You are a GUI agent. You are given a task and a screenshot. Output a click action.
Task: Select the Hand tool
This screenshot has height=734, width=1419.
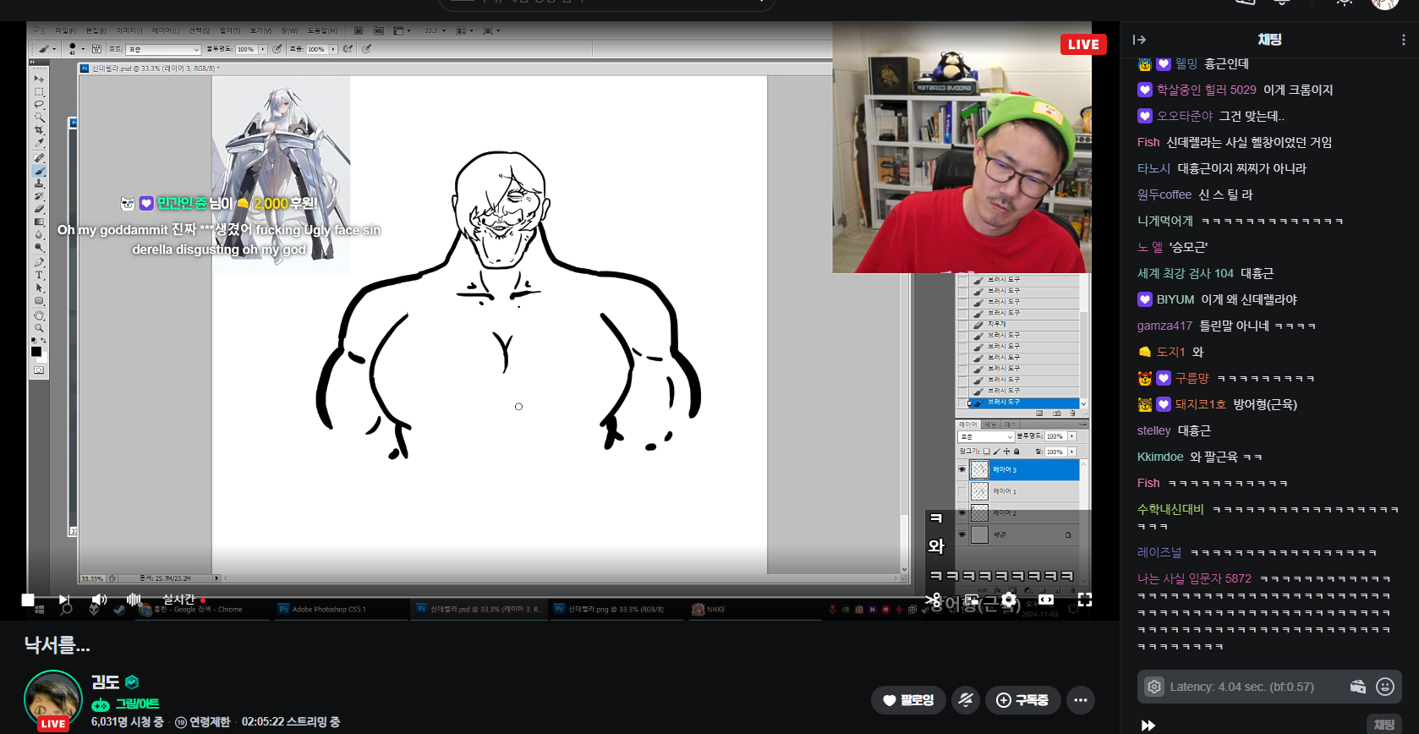[x=39, y=315]
